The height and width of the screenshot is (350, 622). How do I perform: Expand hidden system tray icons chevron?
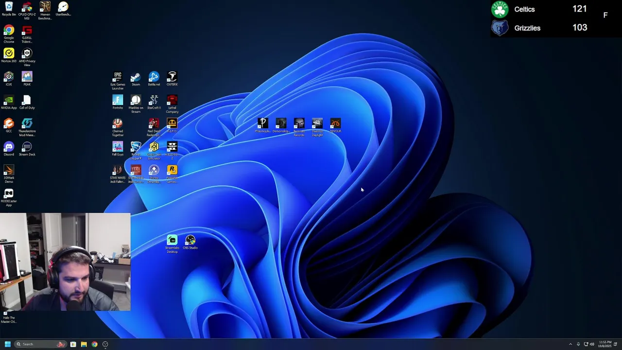tap(570, 344)
